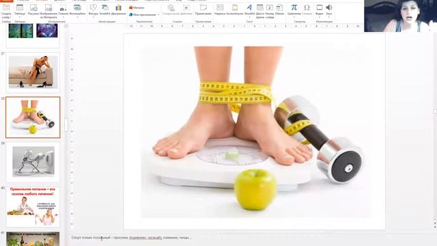Insert a Text Box (Надпись)
The height and width of the screenshot is (246, 437).
click(x=220, y=10)
